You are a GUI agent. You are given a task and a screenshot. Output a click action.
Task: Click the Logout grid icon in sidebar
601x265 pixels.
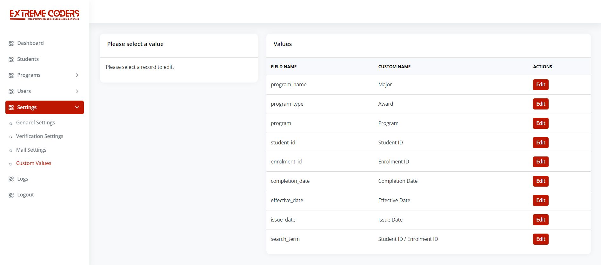(11, 195)
